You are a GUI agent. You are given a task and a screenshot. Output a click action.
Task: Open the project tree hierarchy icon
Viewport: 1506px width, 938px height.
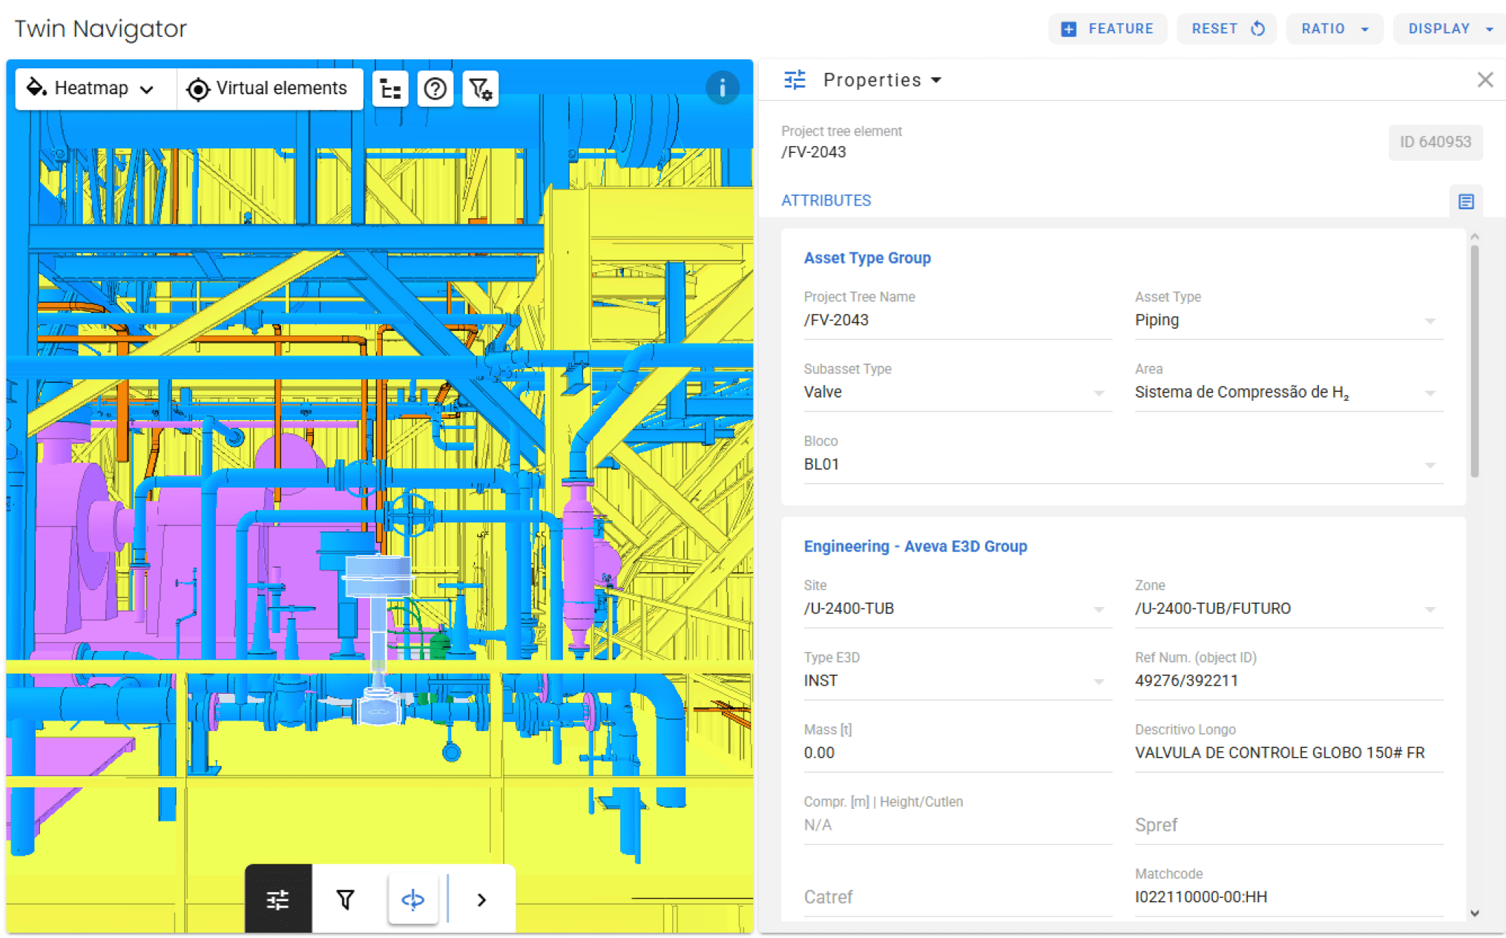[390, 89]
